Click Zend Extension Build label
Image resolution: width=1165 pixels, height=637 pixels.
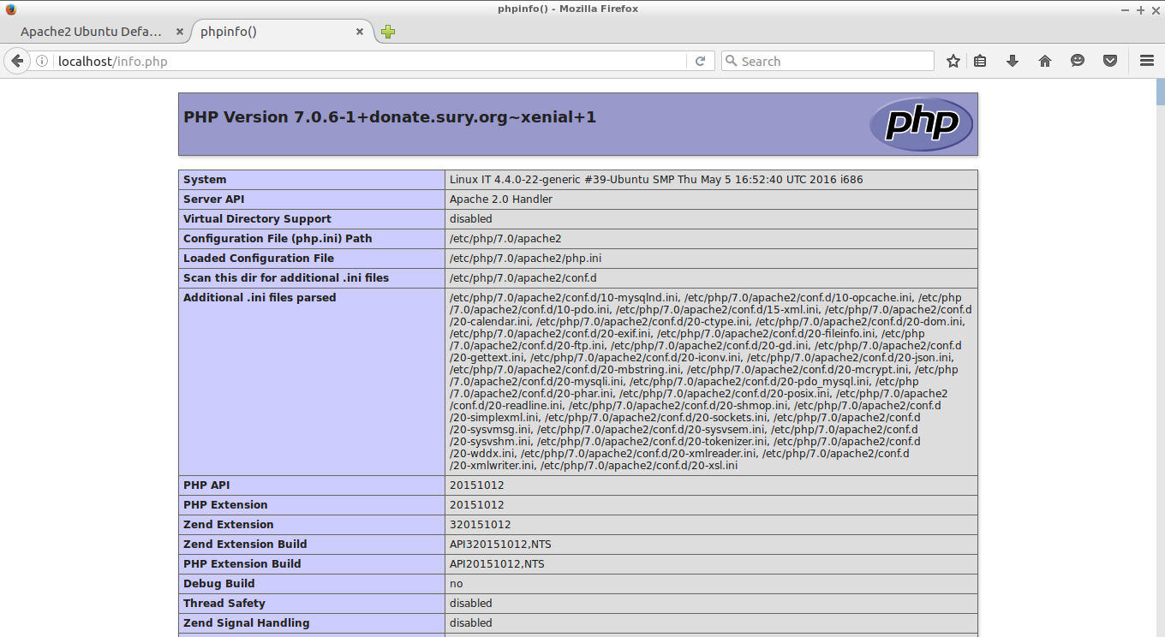click(x=245, y=545)
